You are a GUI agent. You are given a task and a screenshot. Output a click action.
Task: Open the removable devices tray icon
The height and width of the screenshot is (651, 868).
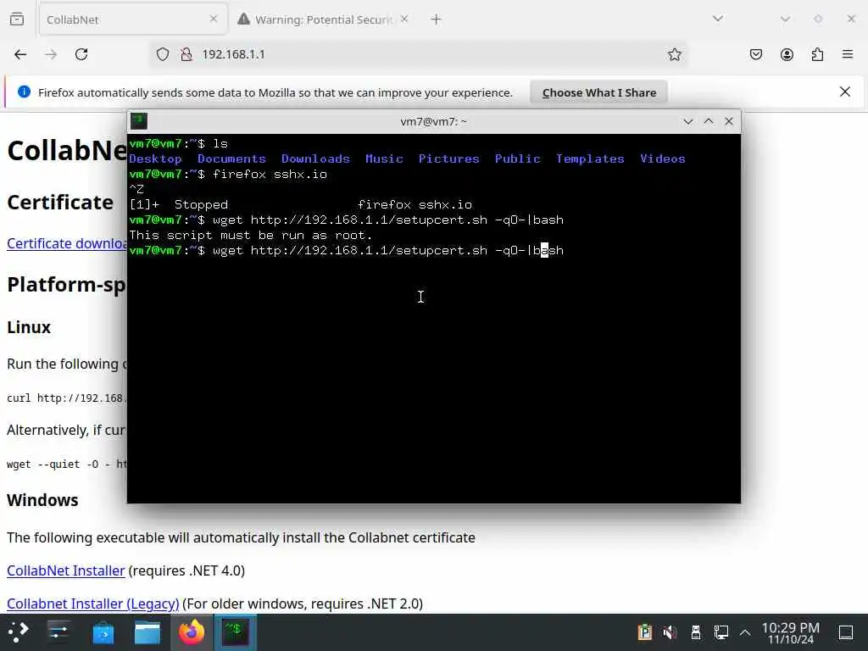click(696, 632)
